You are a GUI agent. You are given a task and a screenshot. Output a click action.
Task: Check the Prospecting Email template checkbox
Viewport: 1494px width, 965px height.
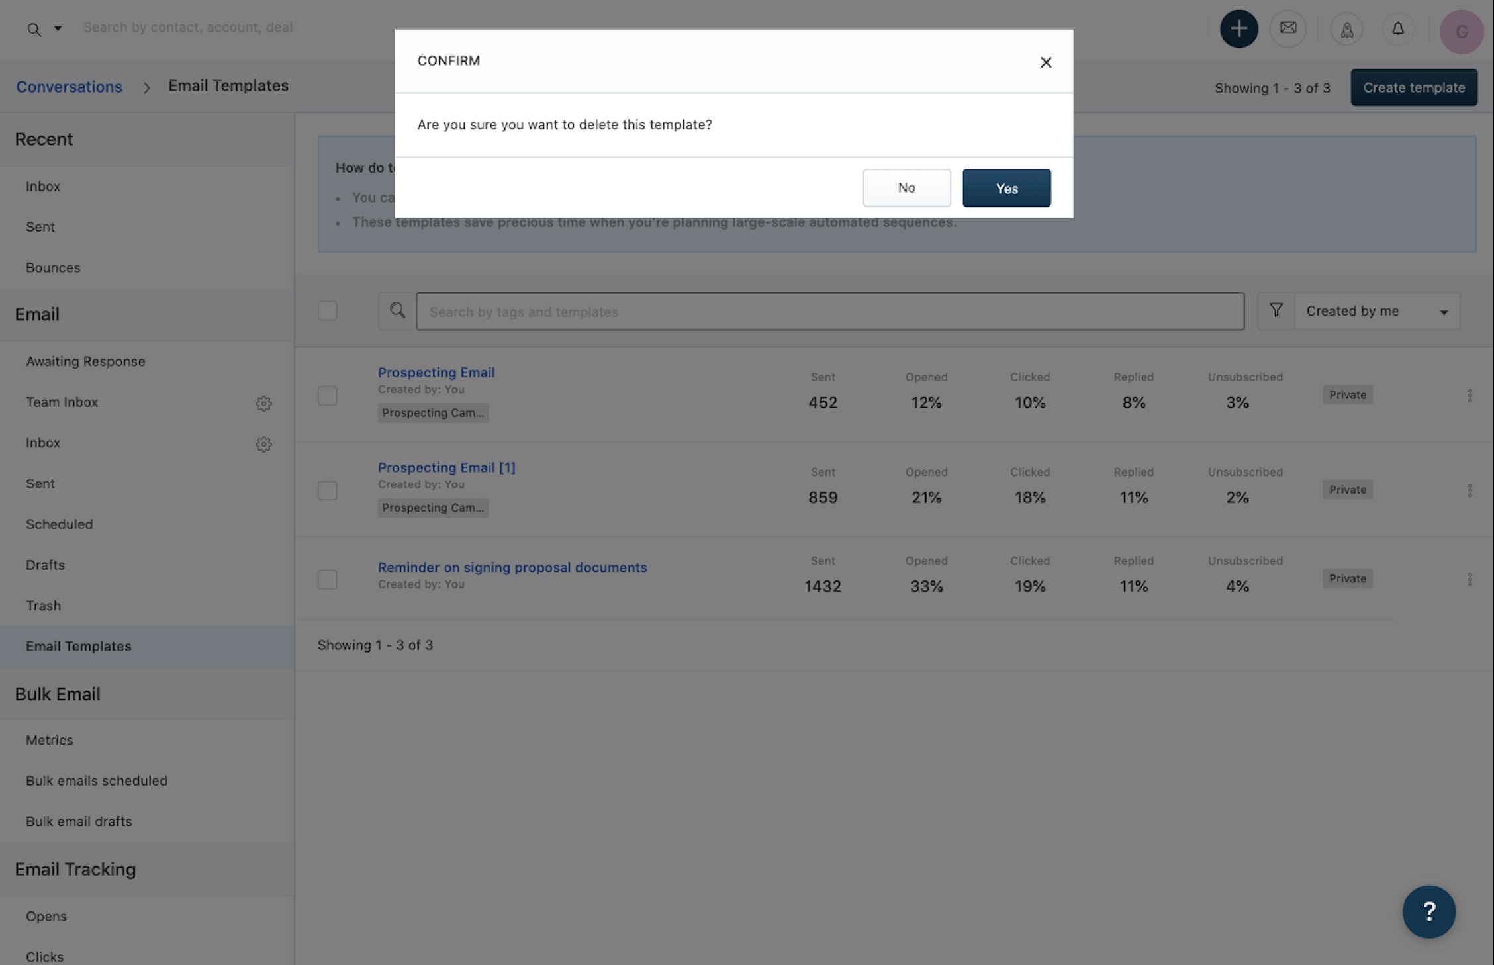327,396
